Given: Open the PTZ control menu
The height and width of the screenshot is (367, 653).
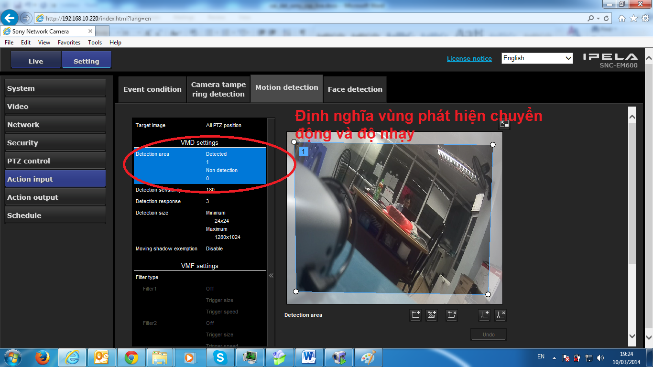Looking at the screenshot, I should tap(55, 161).
